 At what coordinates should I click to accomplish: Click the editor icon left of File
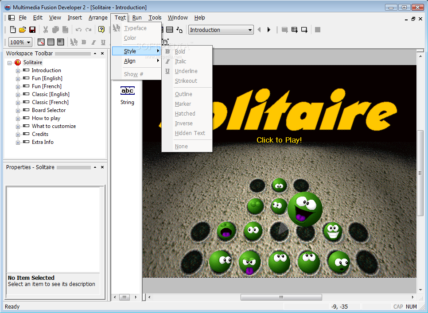click(x=12, y=18)
